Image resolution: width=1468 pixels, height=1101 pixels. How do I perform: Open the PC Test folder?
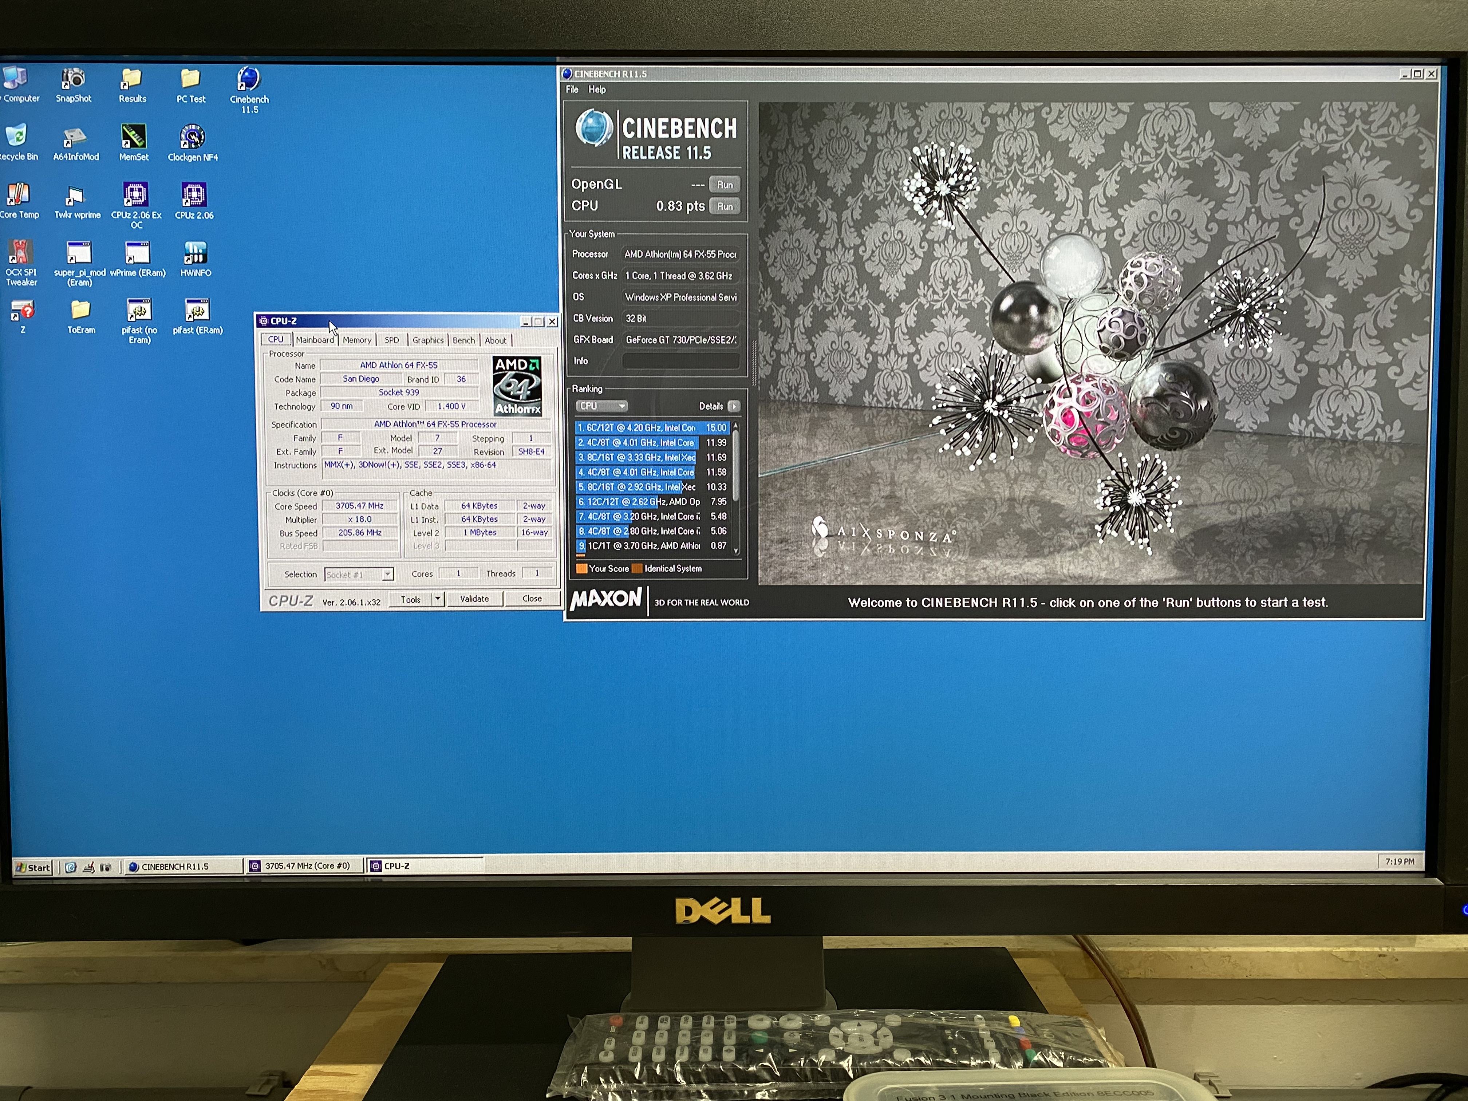tap(190, 84)
